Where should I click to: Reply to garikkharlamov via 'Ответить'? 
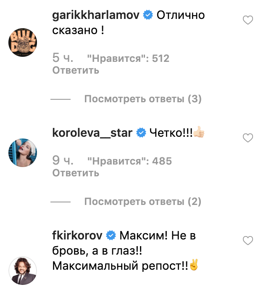click(x=76, y=70)
